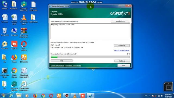Launch the UC Browser desktop shortcut

(x=24, y=59)
